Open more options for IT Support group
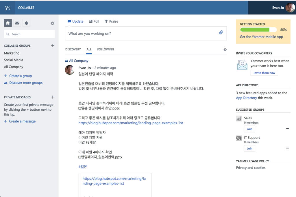This screenshot has height=197, width=296. [x=287, y=148]
